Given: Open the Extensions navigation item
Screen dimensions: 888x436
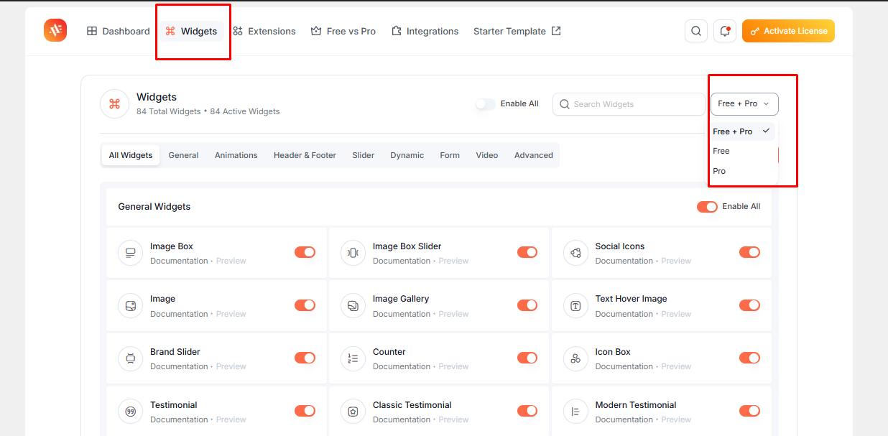Looking at the screenshot, I should point(264,31).
